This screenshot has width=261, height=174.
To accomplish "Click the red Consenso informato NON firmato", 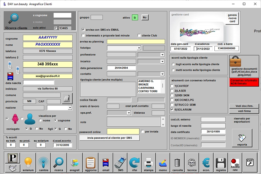I will (x=244, y=82).
